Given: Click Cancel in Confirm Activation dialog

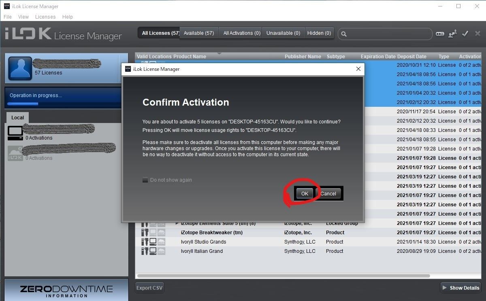Looking at the screenshot, I should pyautogui.click(x=328, y=193).
